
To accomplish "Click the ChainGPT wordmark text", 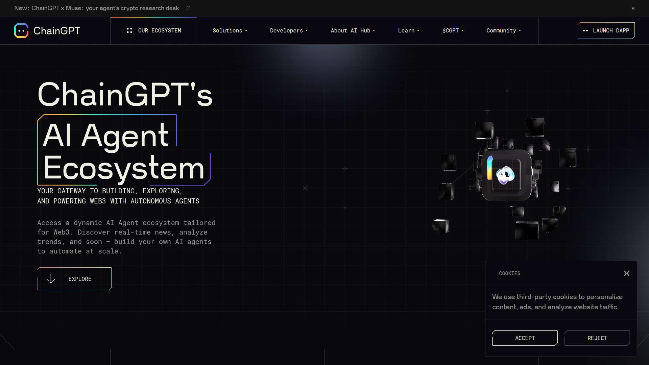I will (57, 31).
